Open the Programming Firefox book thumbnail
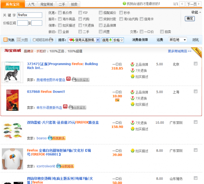Image resolution: width=204 pixels, height=184 pixels. click(12, 72)
